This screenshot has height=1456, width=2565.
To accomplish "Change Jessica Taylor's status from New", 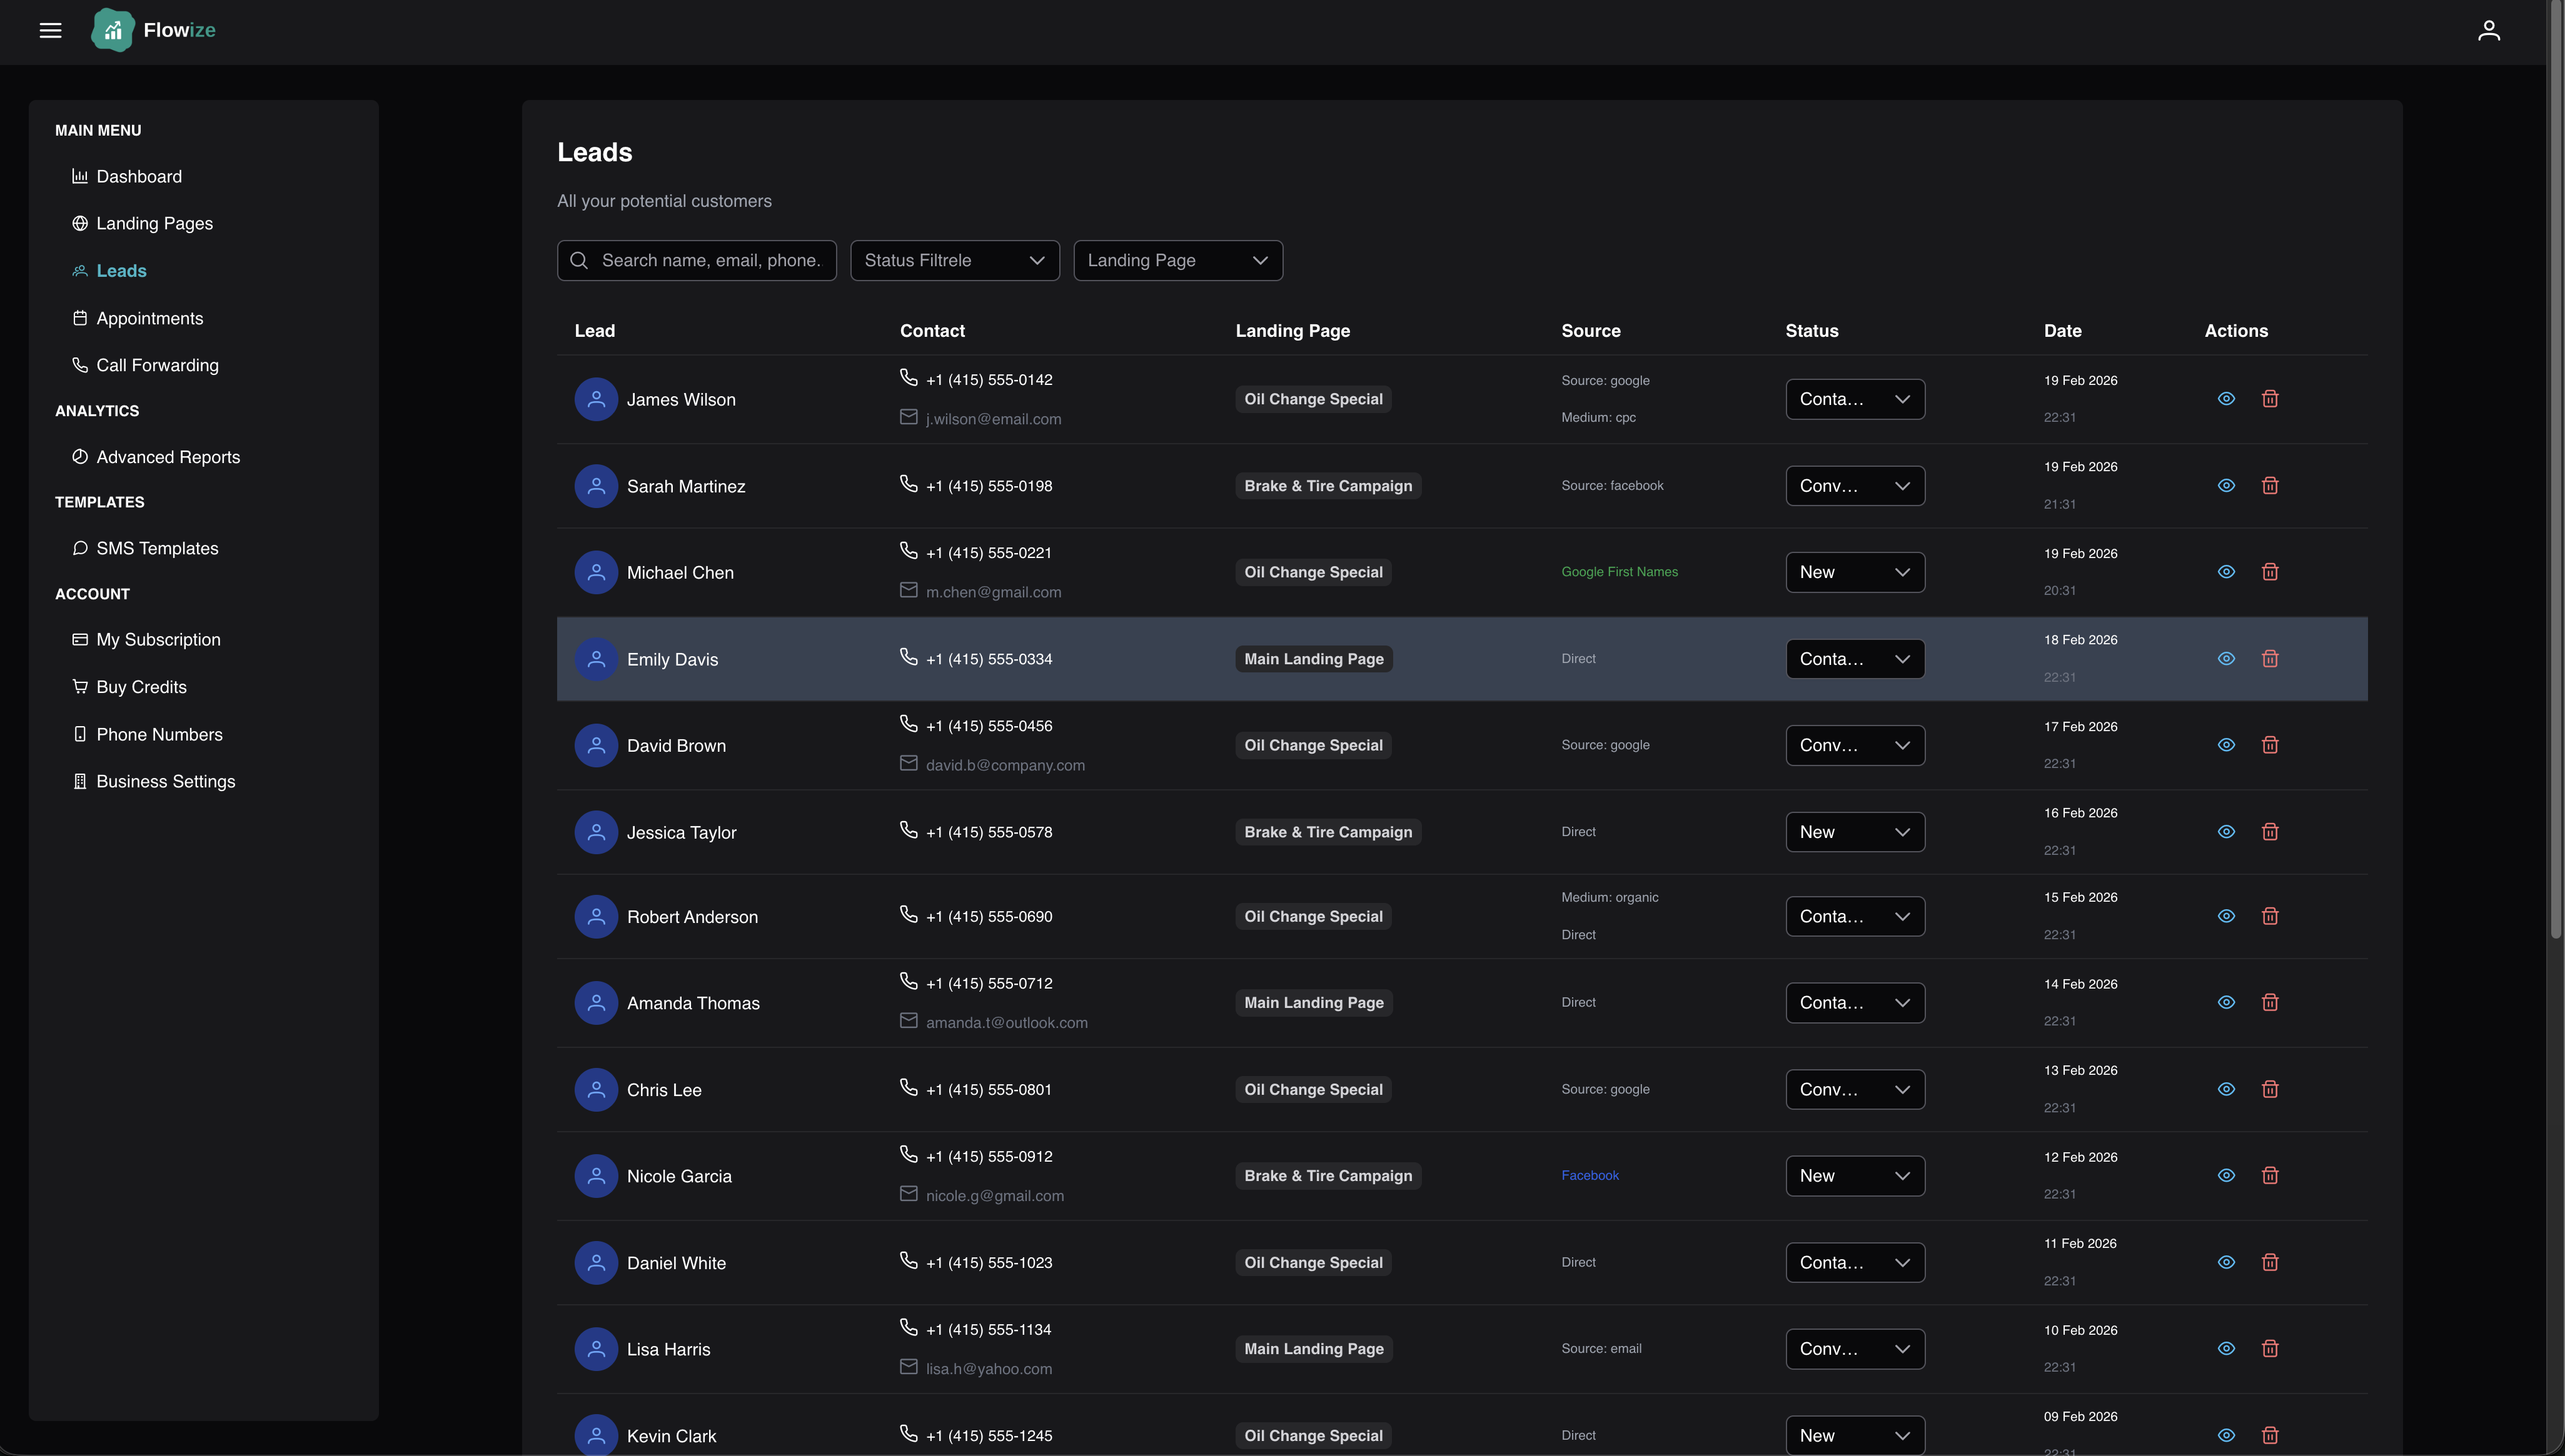I will 1855,831.
